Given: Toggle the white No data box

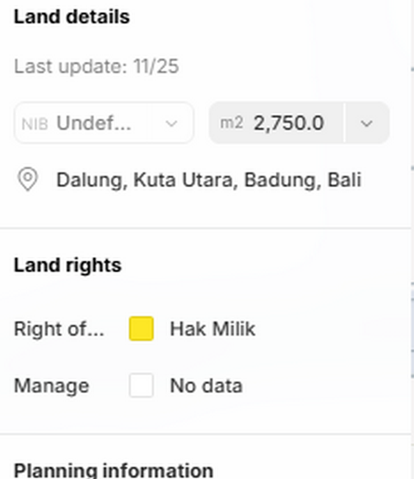Looking at the screenshot, I should point(141,386).
